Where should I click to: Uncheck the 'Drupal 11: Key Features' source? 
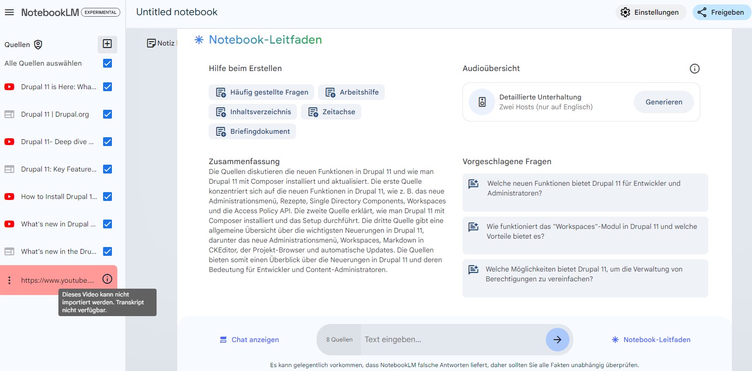click(x=107, y=169)
